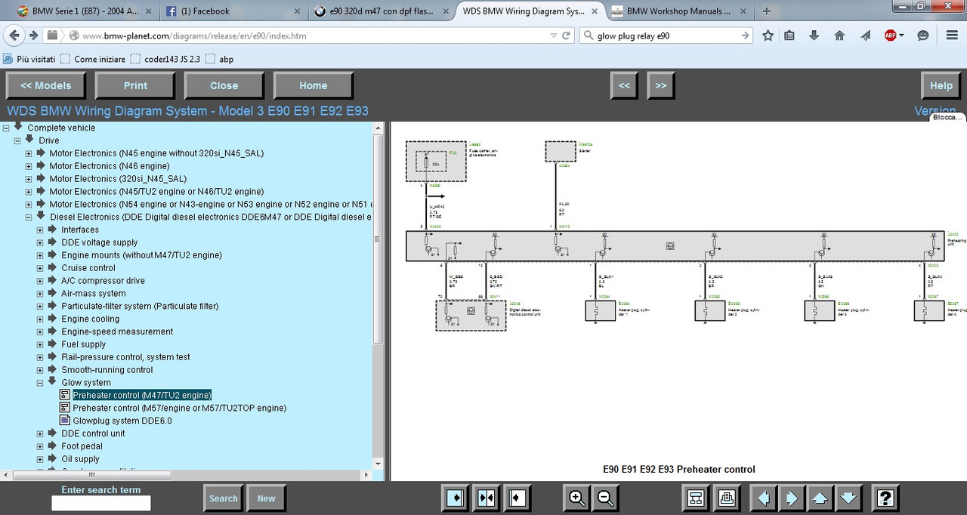The height and width of the screenshot is (515, 967).
Task: Switch to the e90 320d m47 tab
Action: tap(382, 11)
